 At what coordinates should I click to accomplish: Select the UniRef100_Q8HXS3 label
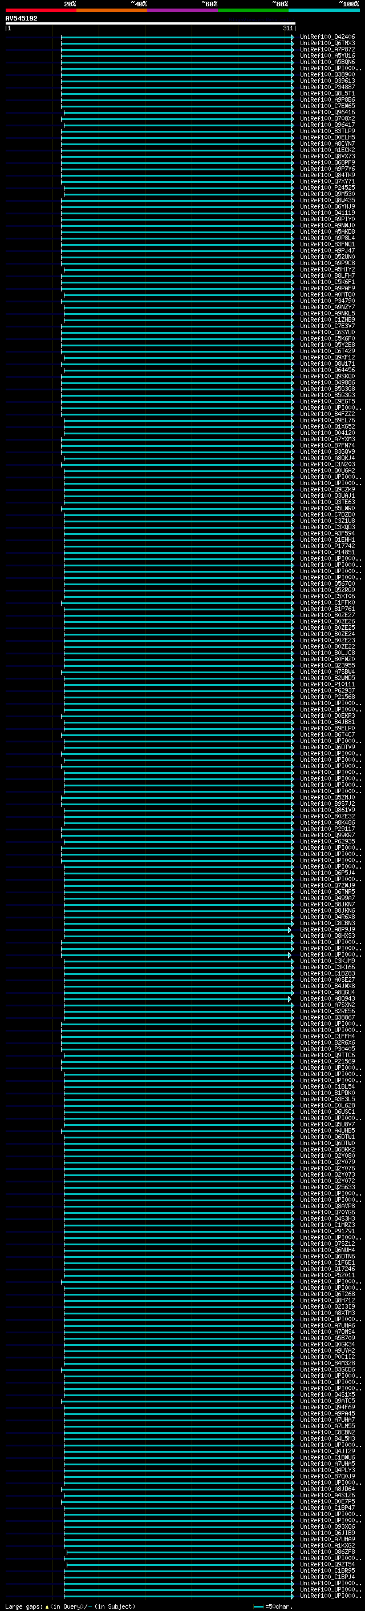[x=327, y=936]
